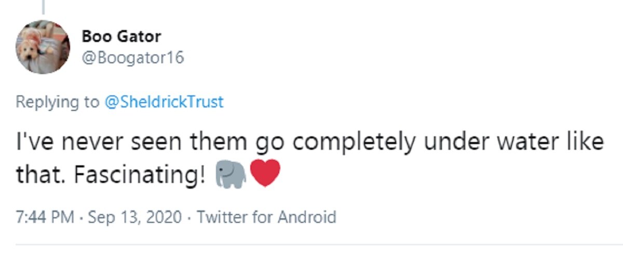
Task: Click the elephant emoji in the tweet
Action: (x=230, y=174)
